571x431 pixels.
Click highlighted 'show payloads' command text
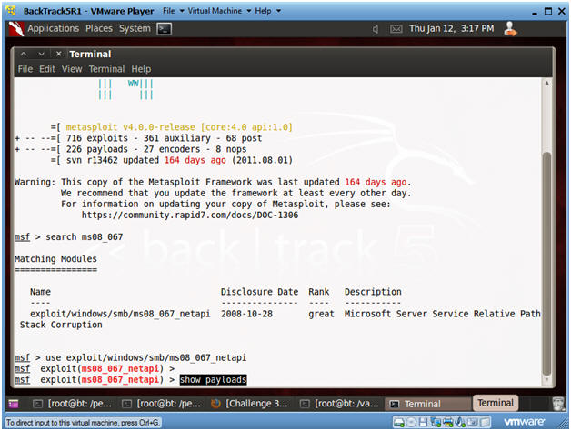click(213, 380)
